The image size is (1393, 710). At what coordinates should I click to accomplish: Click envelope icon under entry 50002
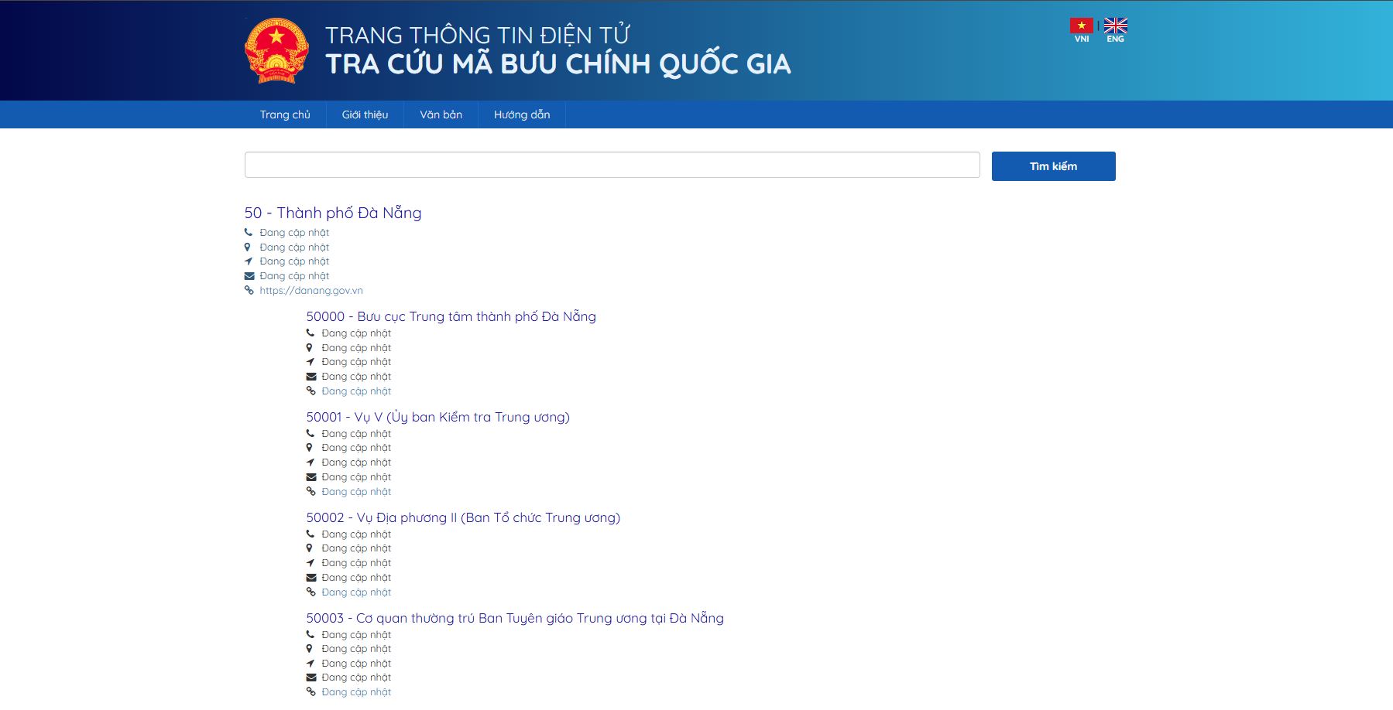[311, 578]
